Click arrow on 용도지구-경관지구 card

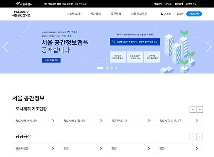point(197,121)
